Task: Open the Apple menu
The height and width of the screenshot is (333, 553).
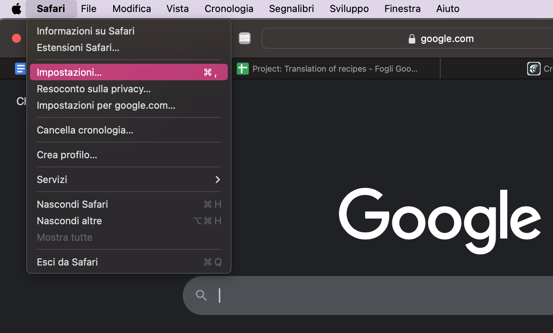Action: pyautogui.click(x=16, y=8)
